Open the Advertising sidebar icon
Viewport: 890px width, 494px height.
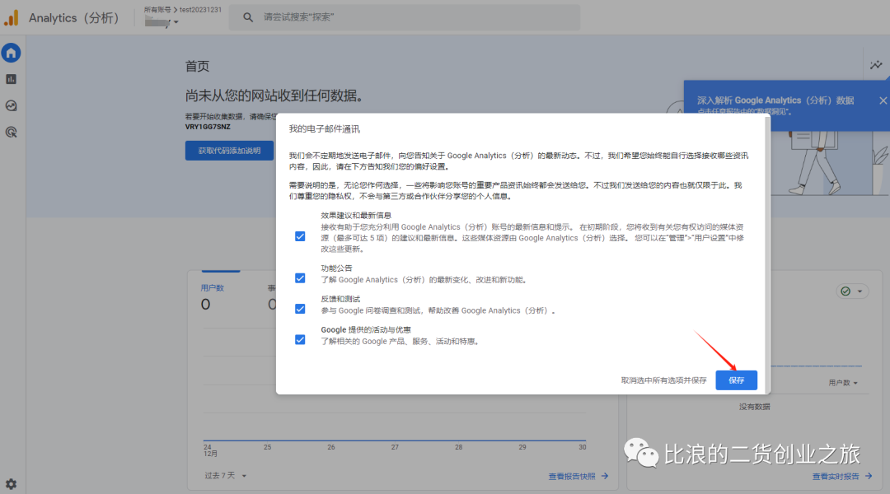(11, 133)
